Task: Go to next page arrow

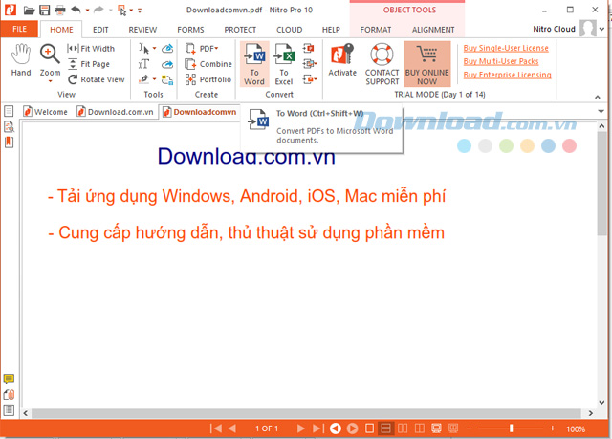Action: point(300,428)
